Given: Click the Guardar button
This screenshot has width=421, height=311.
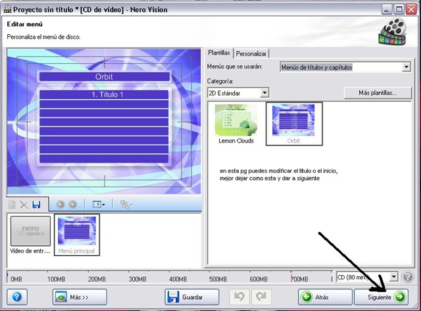Looking at the screenshot, I should (x=191, y=297).
